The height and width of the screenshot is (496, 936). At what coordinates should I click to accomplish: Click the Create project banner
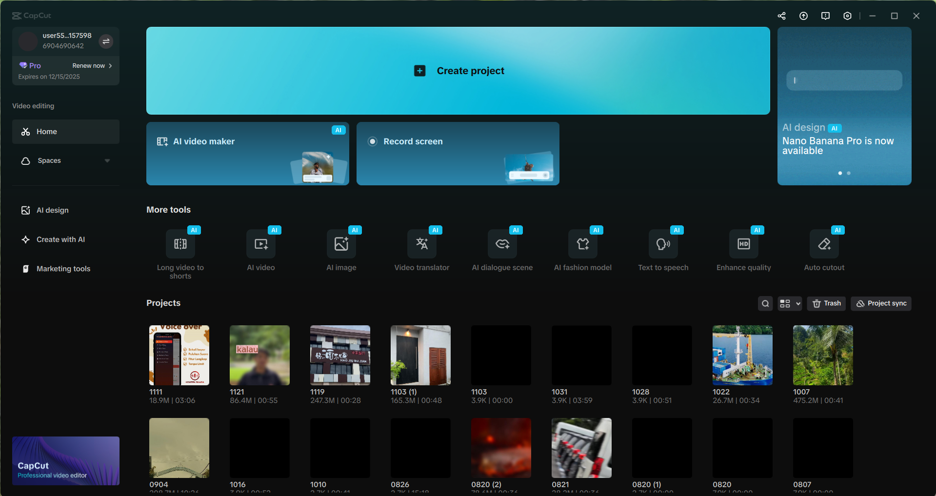tap(458, 71)
